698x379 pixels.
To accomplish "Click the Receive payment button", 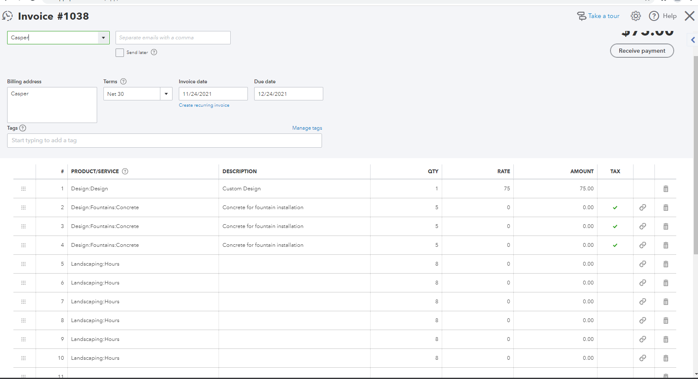I will coord(642,51).
